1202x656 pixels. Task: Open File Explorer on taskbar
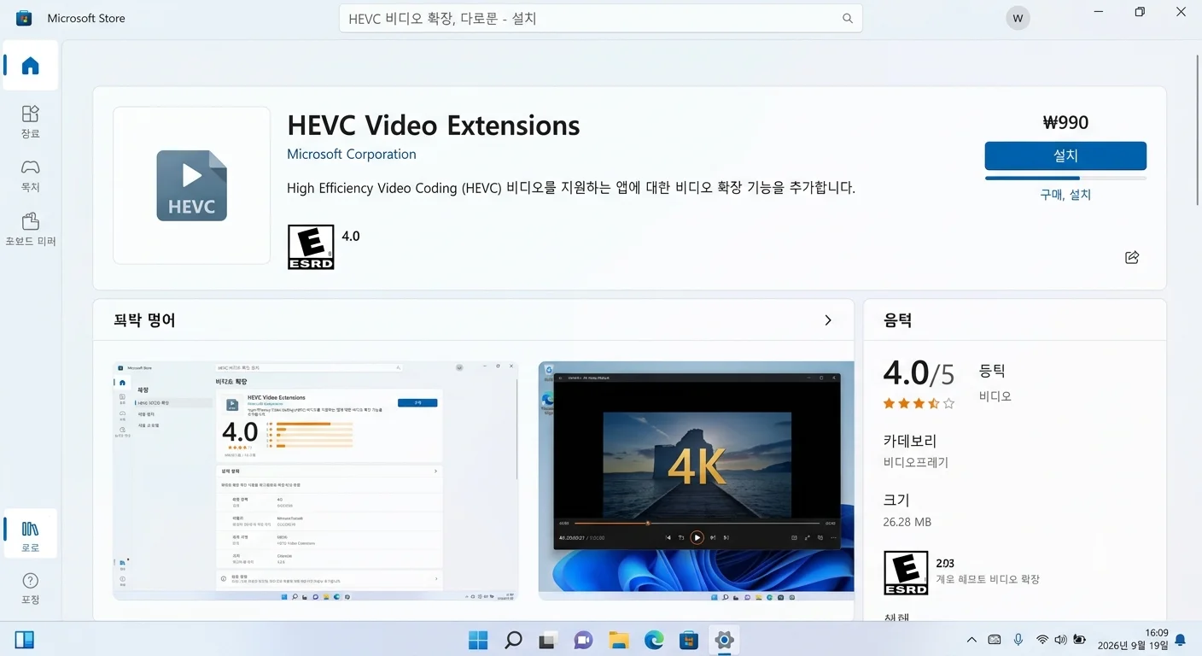(x=619, y=640)
